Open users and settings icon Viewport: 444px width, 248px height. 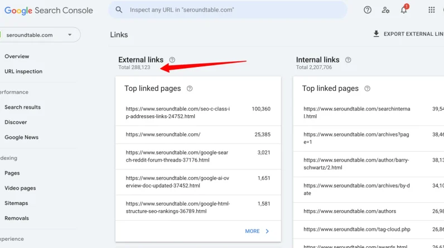(x=385, y=10)
